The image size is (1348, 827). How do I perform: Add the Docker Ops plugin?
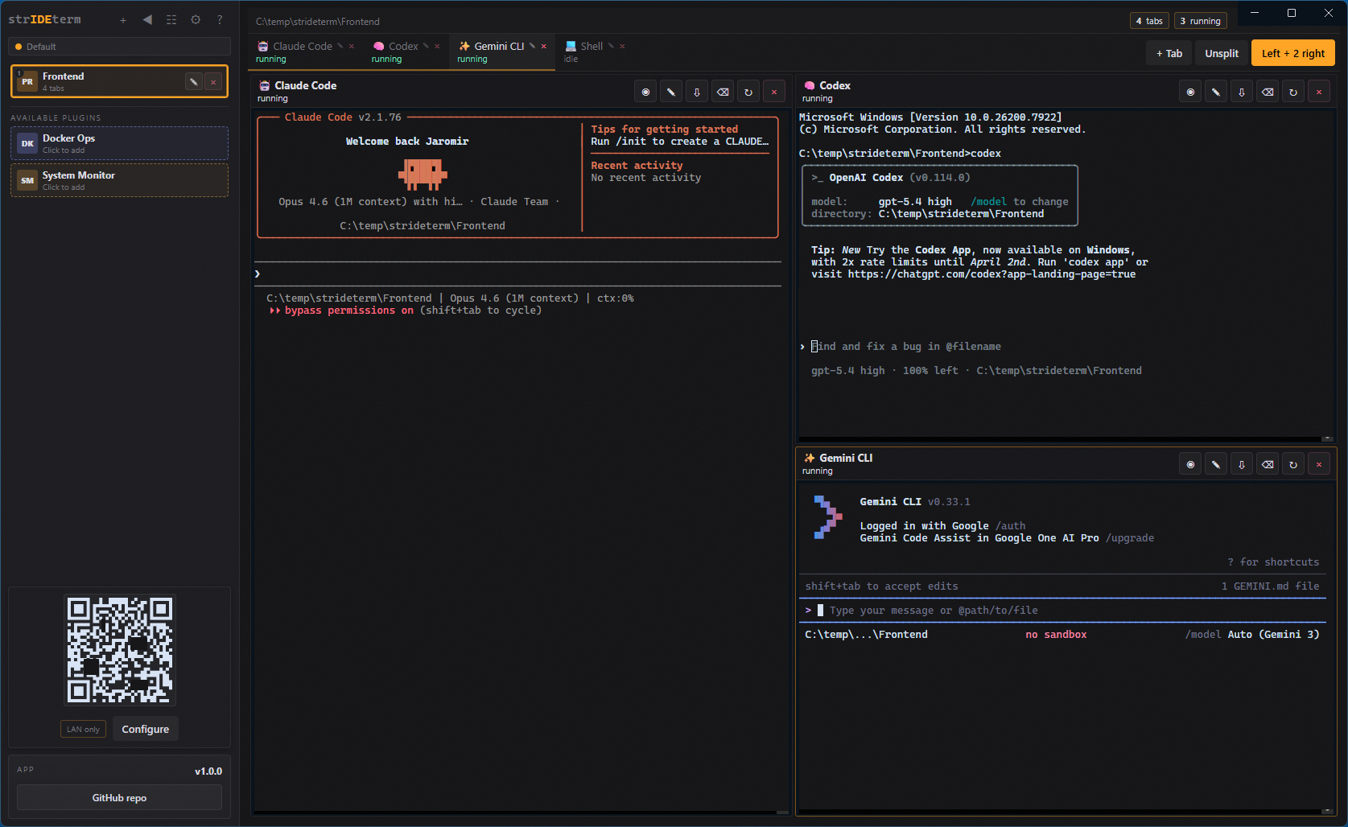[119, 144]
